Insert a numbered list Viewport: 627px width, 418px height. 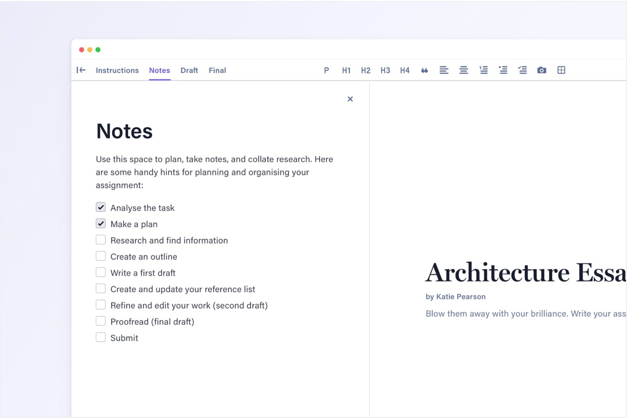pos(483,70)
